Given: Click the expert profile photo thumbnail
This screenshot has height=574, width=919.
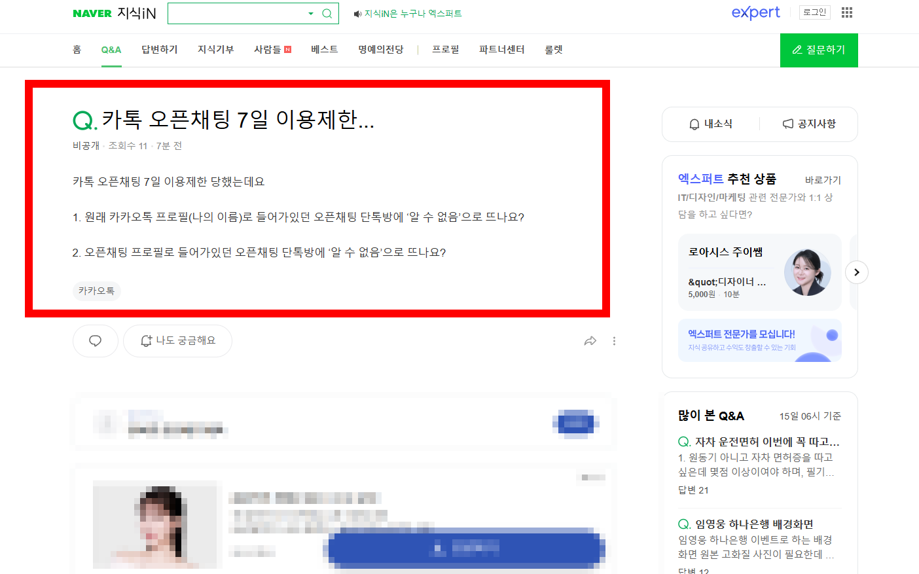Looking at the screenshot, I should click(x=808, y=272).
